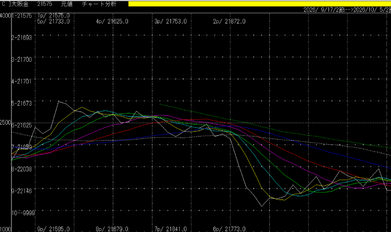Click the 2500 axis scale label
This screenshot has width=391, height=232.
5,122
